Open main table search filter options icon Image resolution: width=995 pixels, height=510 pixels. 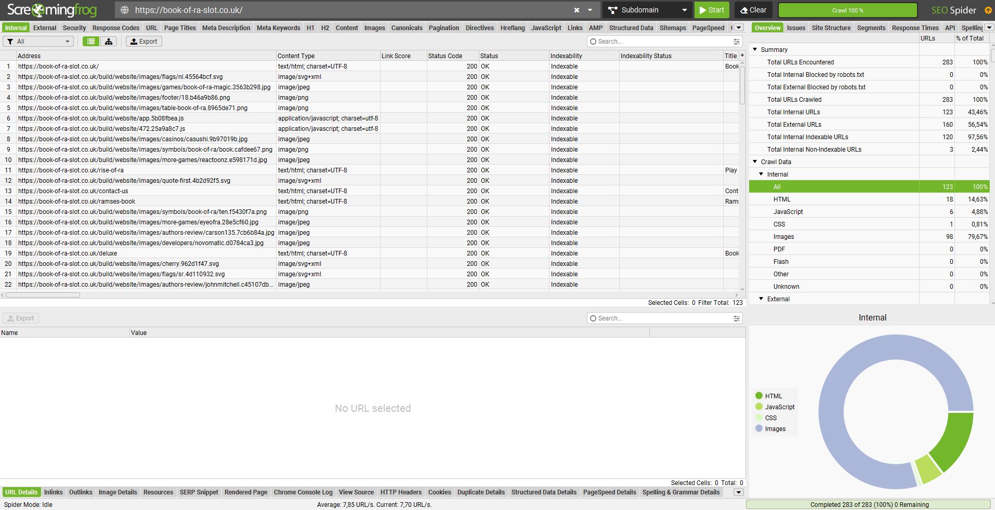coord(737,42)
